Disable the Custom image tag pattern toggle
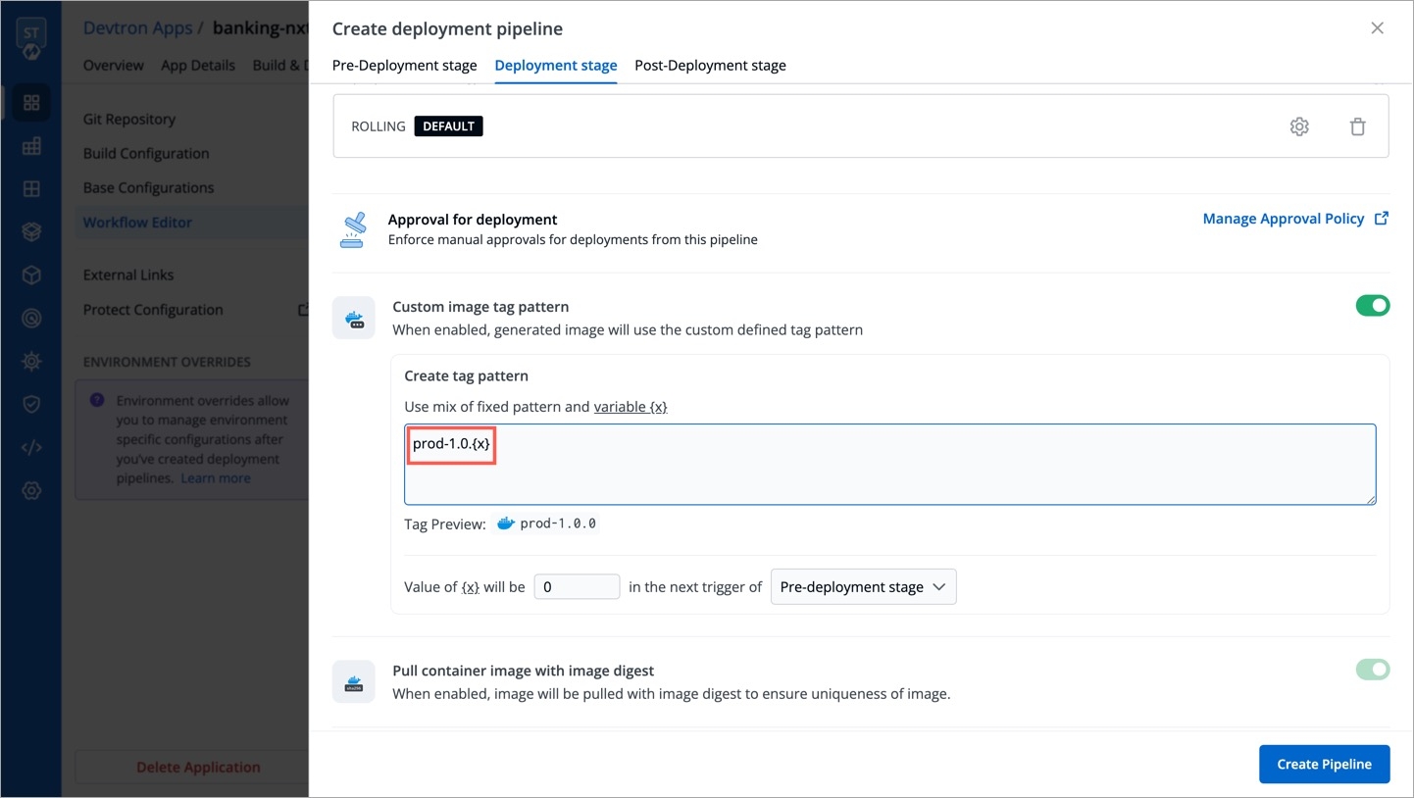Viewport: 1414px width, 798px height. pyautogui.click(x=1372, y=306)
